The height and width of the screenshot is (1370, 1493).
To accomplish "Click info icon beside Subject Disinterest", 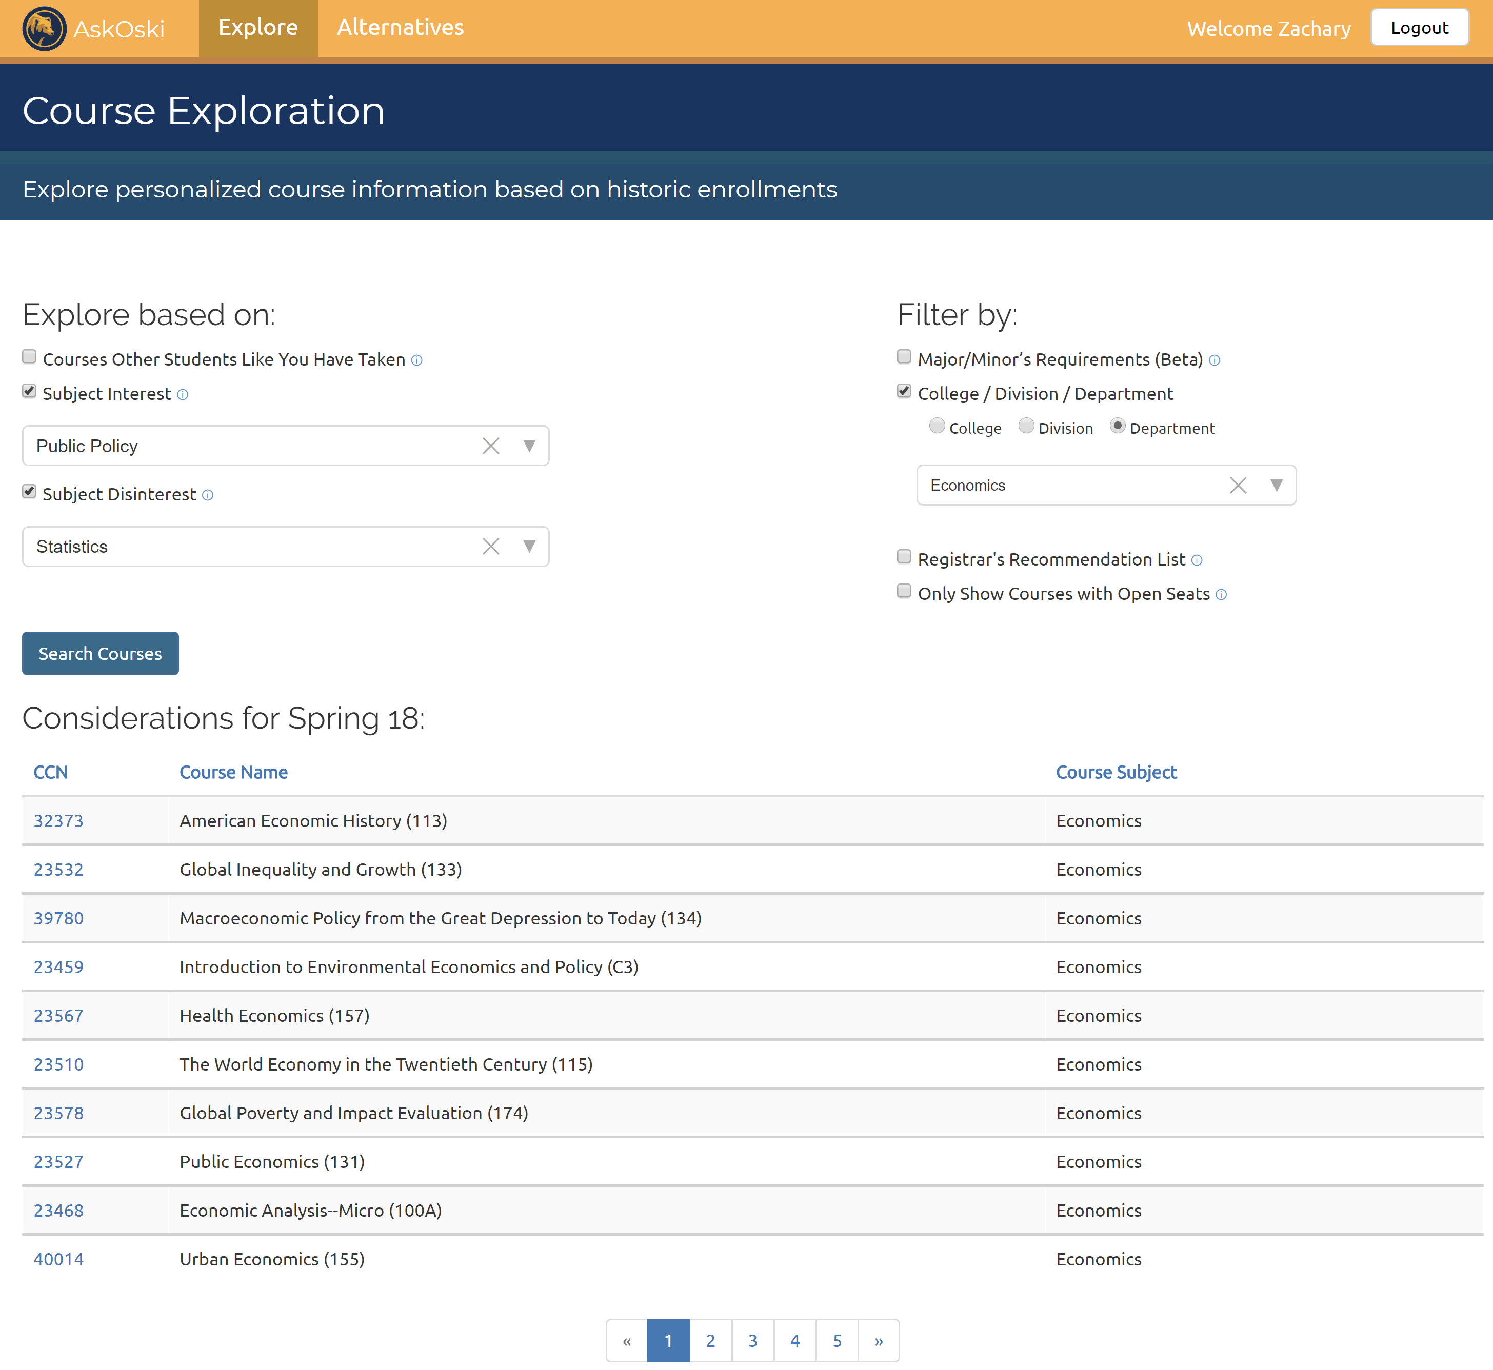I will (208, 495).
